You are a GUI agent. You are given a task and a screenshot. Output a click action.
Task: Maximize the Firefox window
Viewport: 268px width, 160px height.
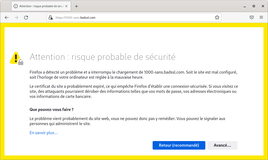tap(254, 6)
